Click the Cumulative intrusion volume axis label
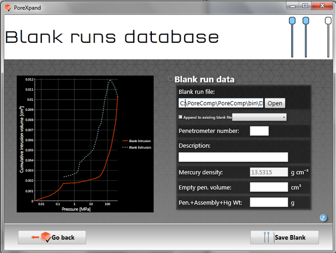Screen dimensions: 336x253 coord(21,140)
